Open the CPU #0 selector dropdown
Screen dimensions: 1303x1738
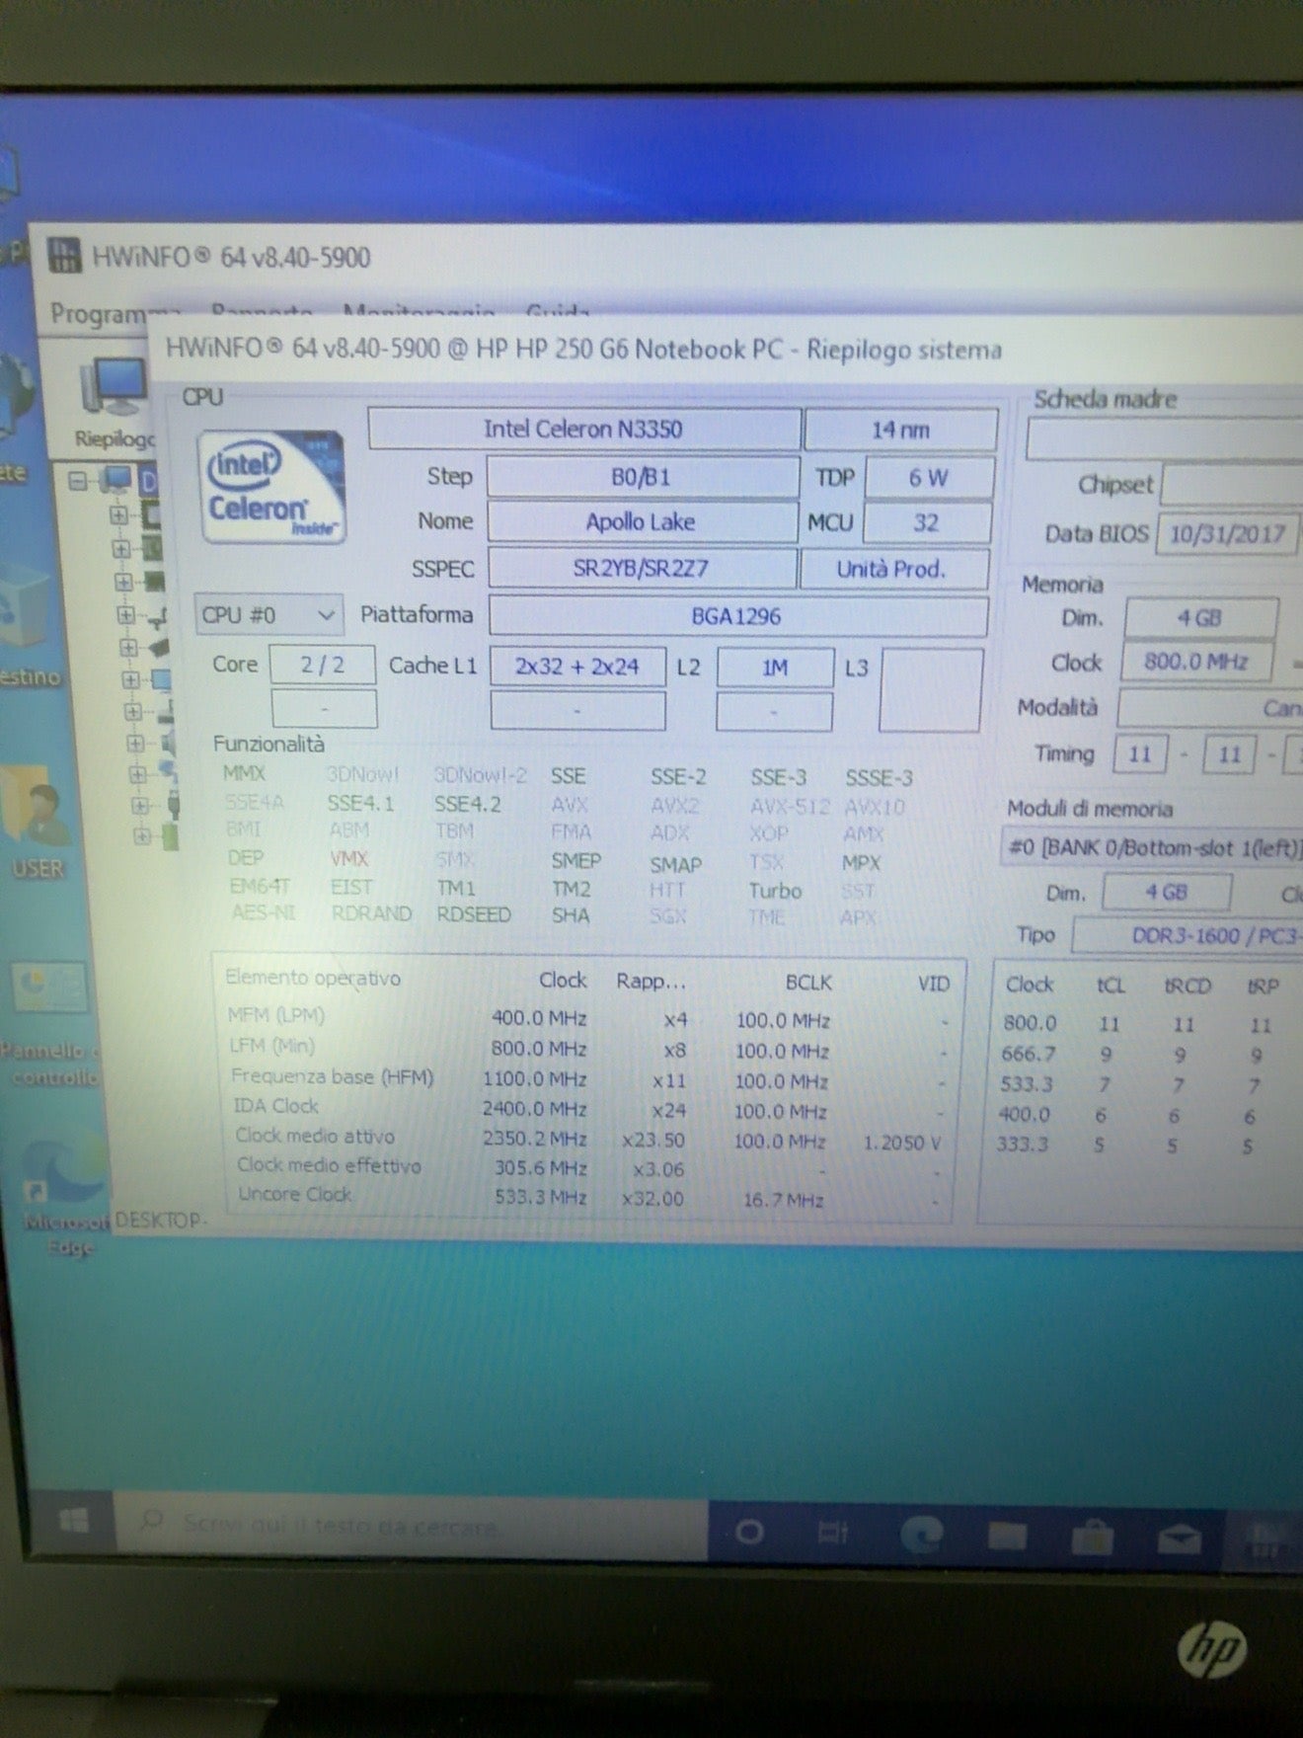(x=268, y=615)
